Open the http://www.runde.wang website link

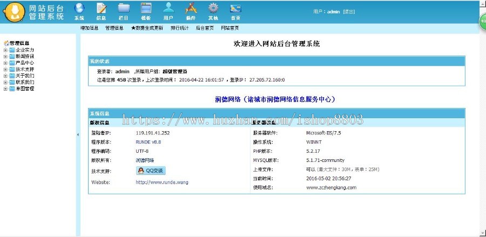pos(162,182)
